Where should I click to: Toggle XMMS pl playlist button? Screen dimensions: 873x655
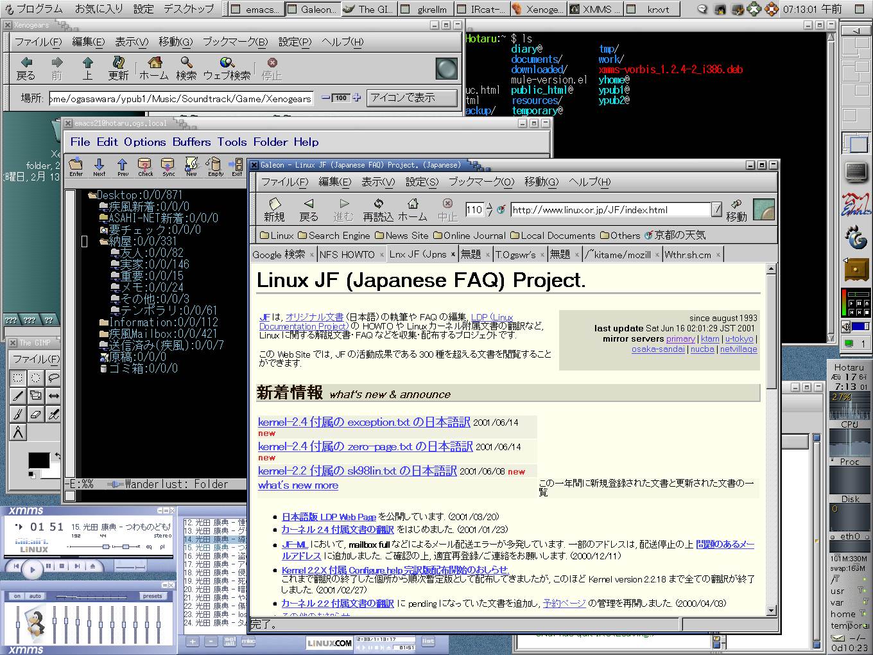162,546
